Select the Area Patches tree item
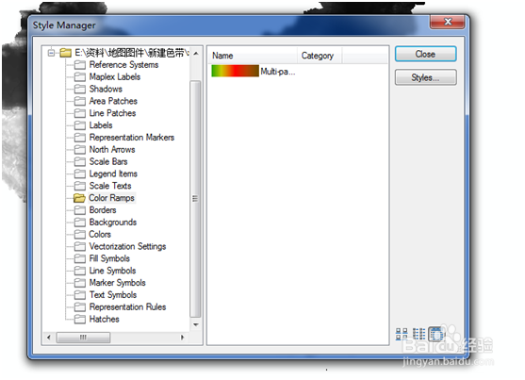The width and height of the screenshot is (525, 380). pyautogui.click(x=113, y=101)
